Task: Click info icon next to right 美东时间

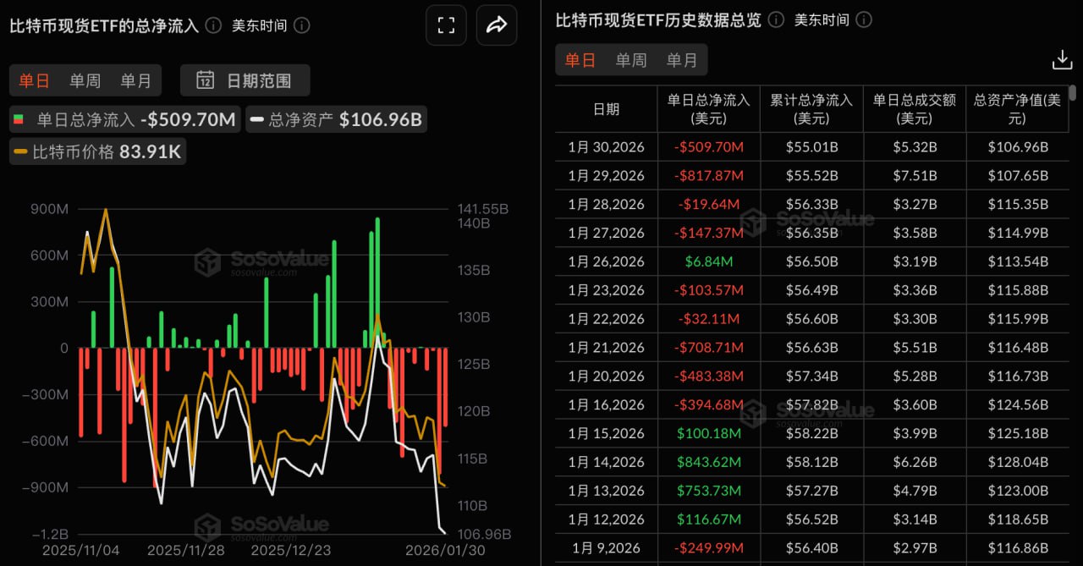Action: click(864, 19)
